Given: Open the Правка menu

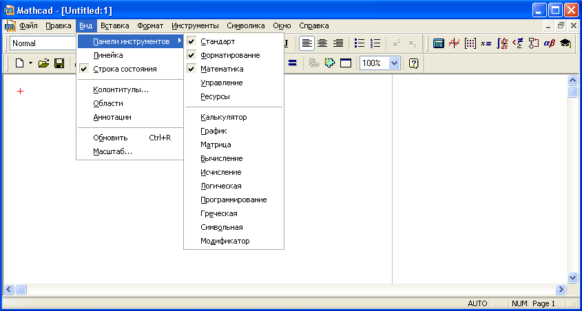Looking at the screenshot, I should click(x=59, y=26).
